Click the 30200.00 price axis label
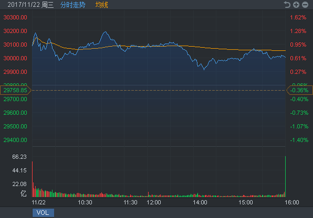Screen dimensions: 313x218 click(x=15, y=31)
